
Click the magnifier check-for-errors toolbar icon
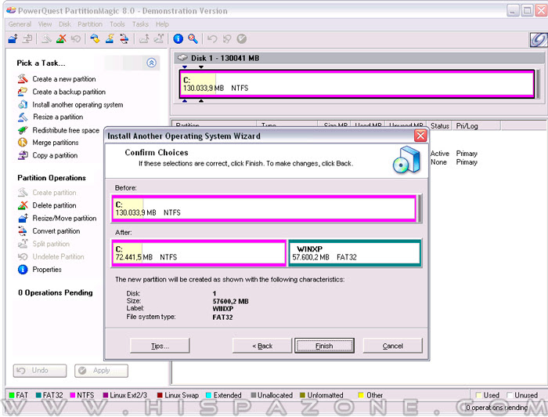[x=193, y=38]
